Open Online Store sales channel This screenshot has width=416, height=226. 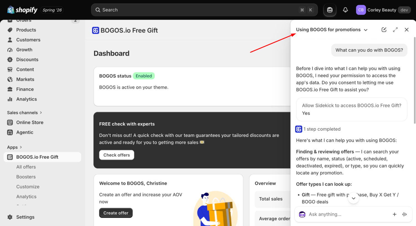[30, 122]
